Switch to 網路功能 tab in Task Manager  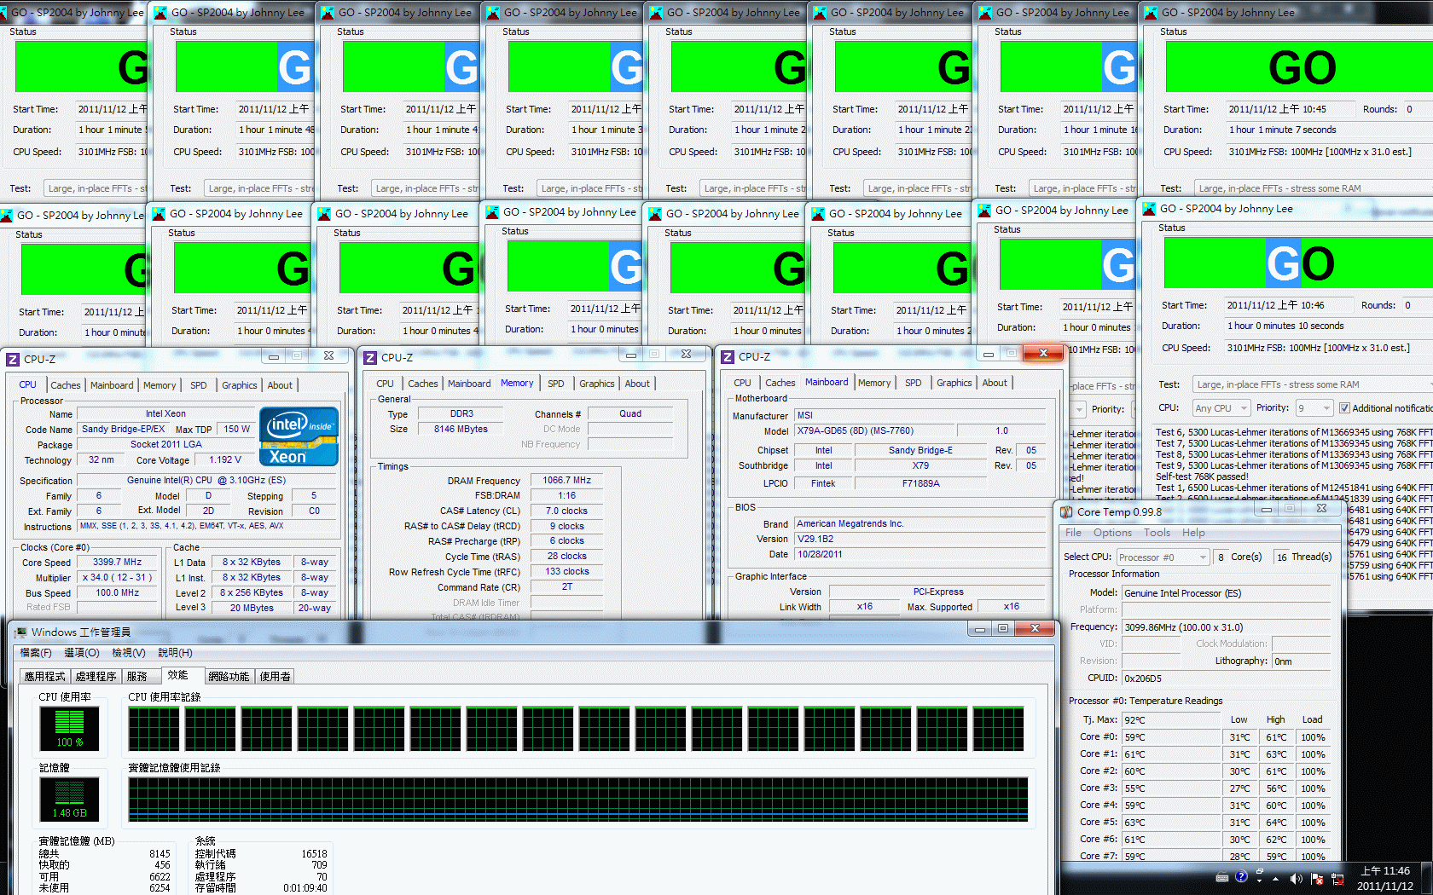tap(229, 676)
